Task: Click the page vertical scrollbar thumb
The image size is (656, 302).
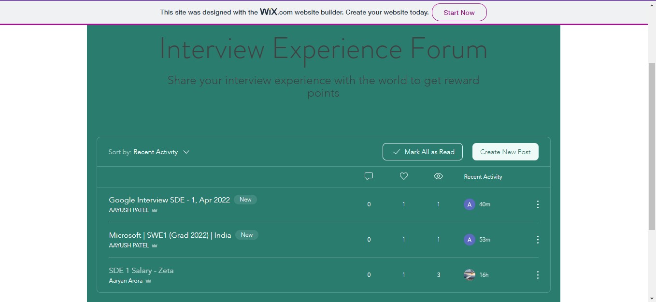Action: pos(652,146)
